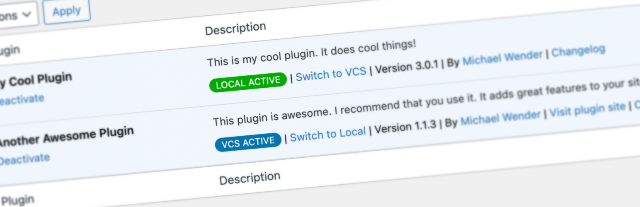
Task: Click the "This is my cool plugin" description
Action: click(x=311, y=53)
